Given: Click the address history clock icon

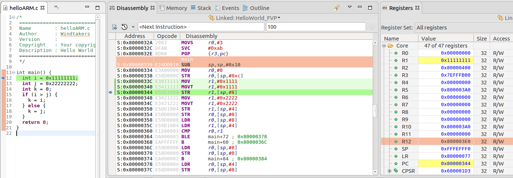Looking at the screenshot, I should pyautogui.click(x=124, y=27).
